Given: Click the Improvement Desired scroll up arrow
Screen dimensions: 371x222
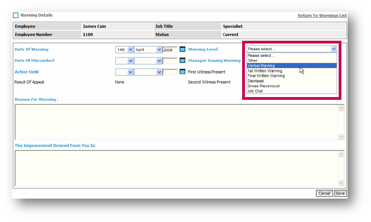Looking at the screenshot, I should click(341, 155).
